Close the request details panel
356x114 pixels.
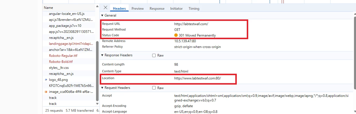[105, 8]
